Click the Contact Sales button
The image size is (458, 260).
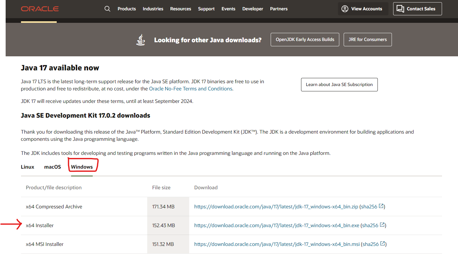click(418, 9)
